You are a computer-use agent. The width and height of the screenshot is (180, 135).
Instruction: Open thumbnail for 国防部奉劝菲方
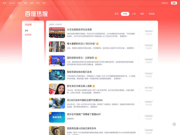[57, 61]
